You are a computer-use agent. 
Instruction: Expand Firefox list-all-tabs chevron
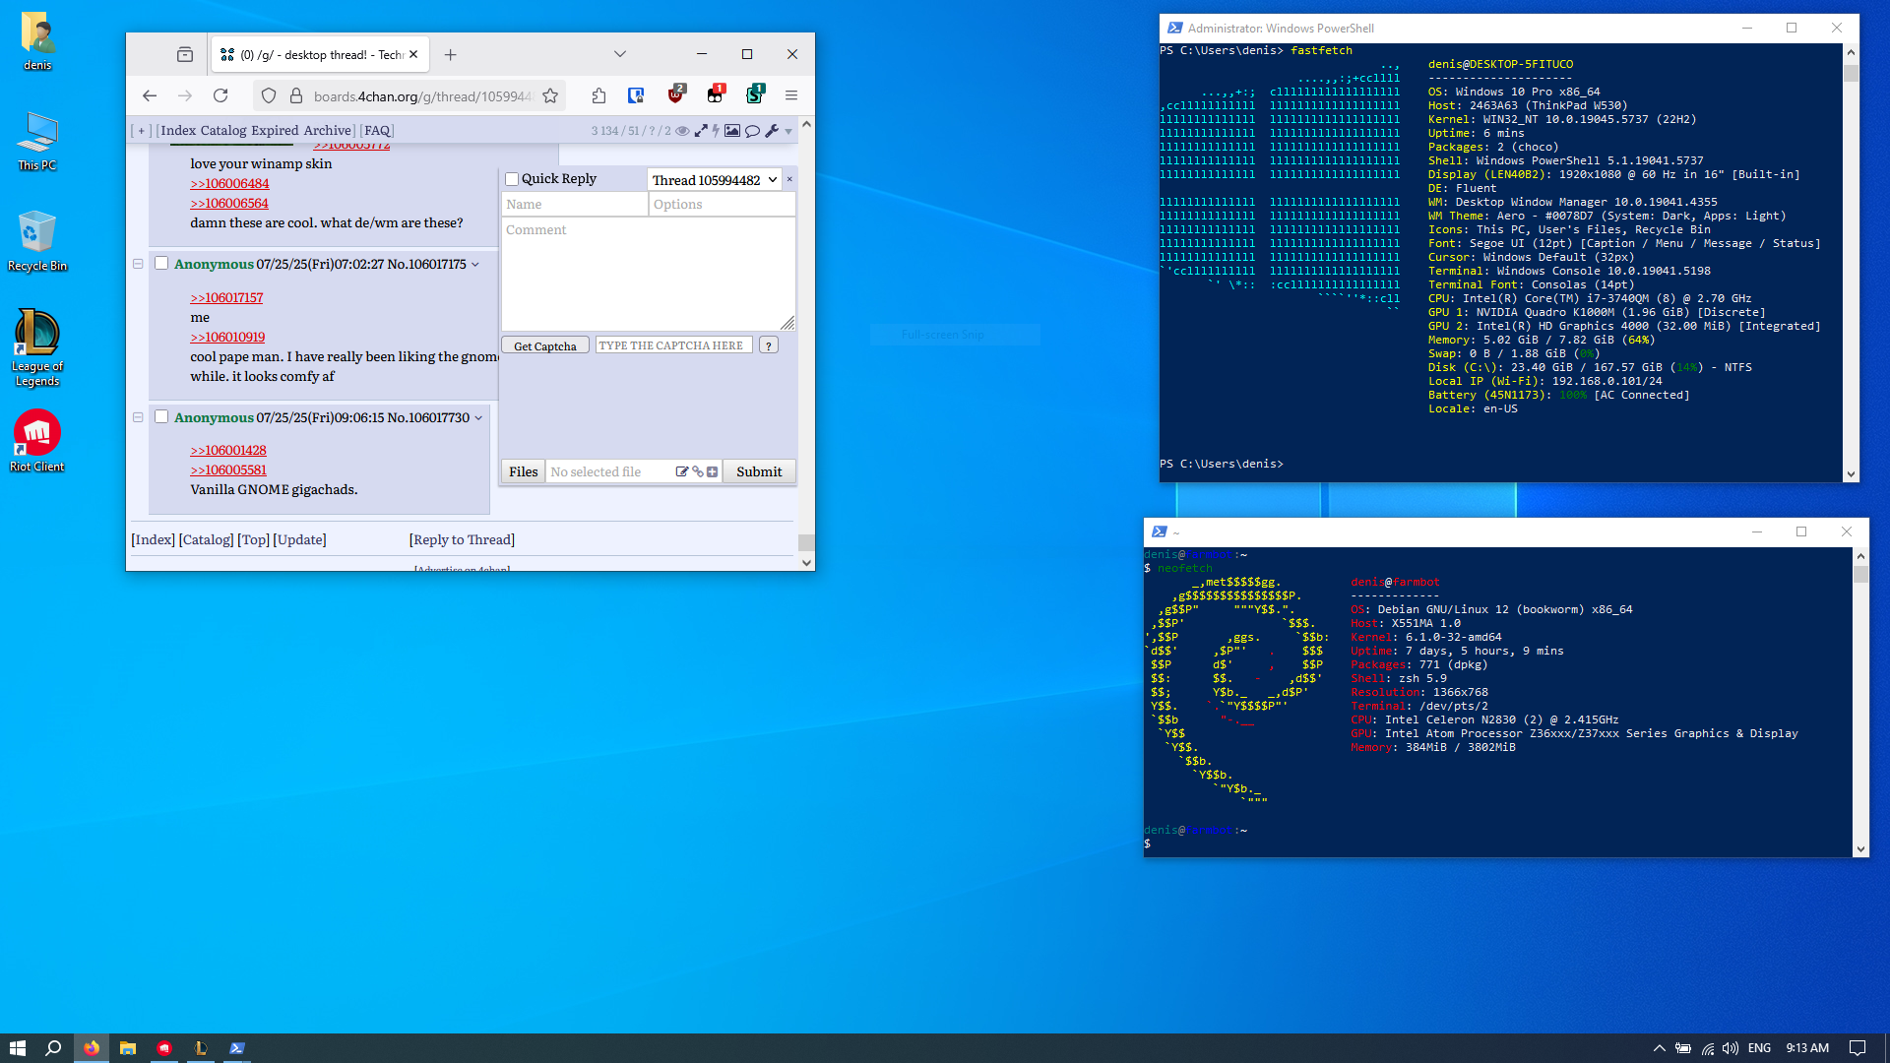(620, 54)
